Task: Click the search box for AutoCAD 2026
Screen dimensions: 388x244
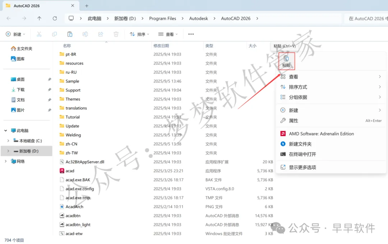Action: (x=367, y=19)
